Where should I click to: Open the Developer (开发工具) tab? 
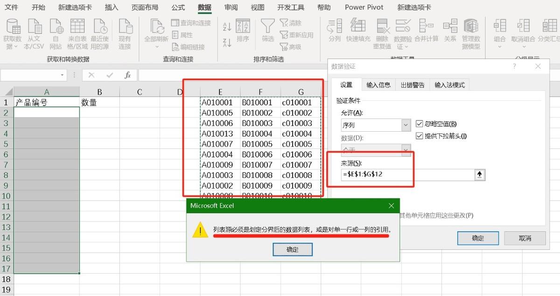coord(291,7)
